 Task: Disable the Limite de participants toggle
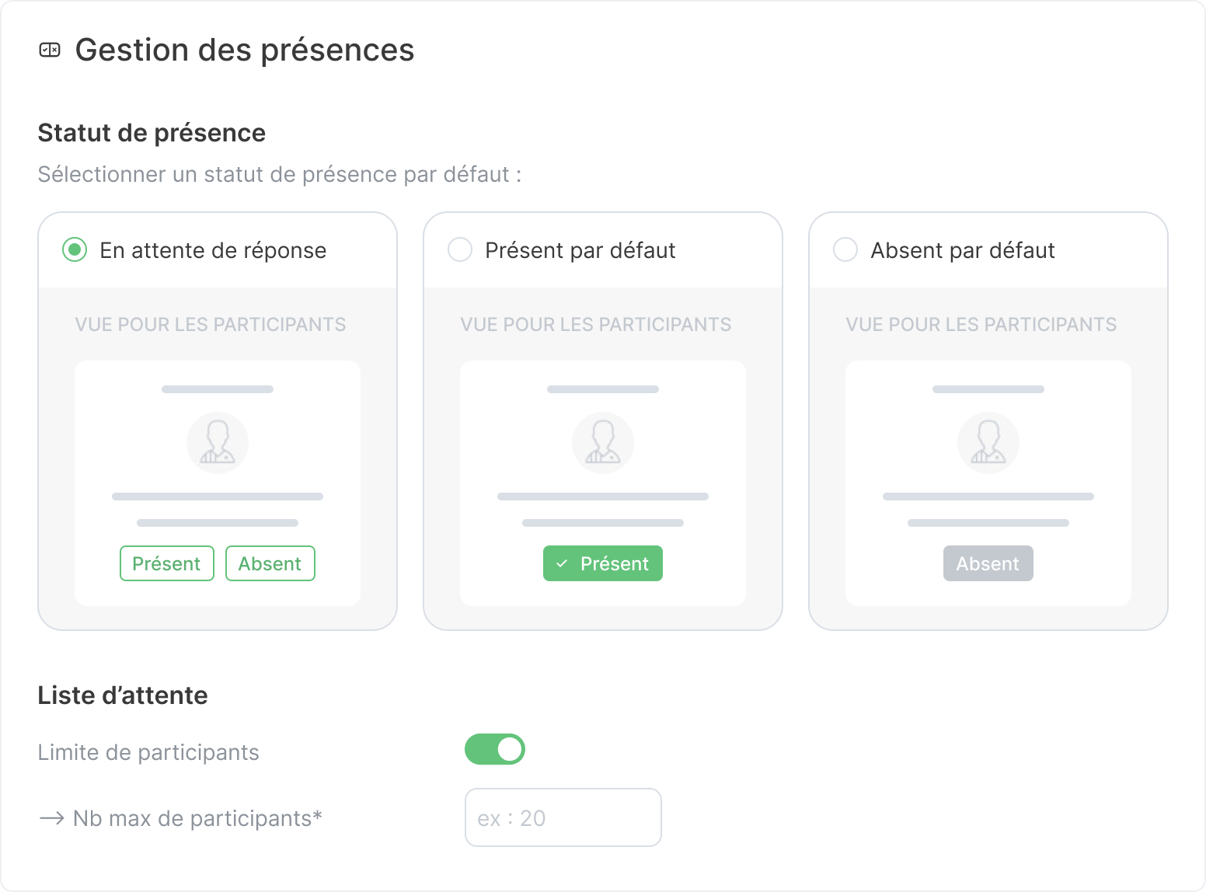pos(495,748)
